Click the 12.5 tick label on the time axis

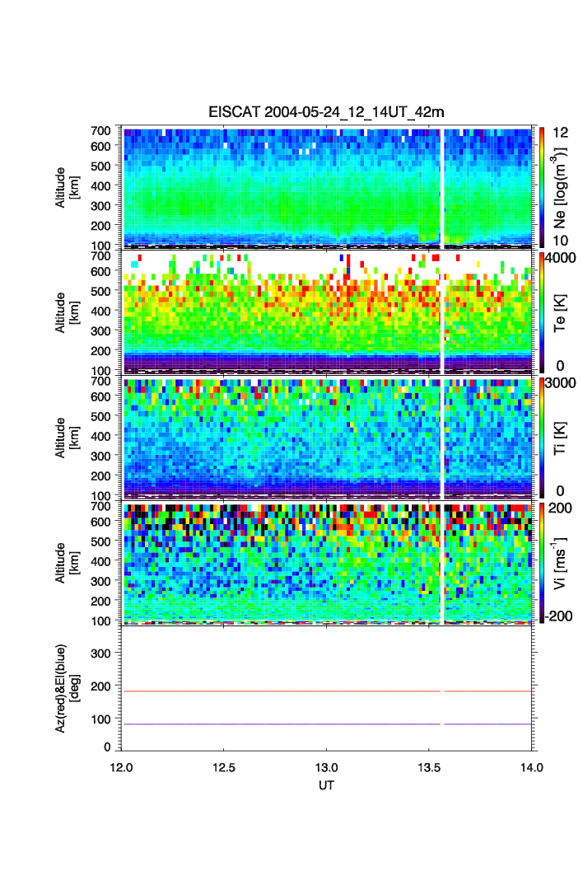coord(224,767)
